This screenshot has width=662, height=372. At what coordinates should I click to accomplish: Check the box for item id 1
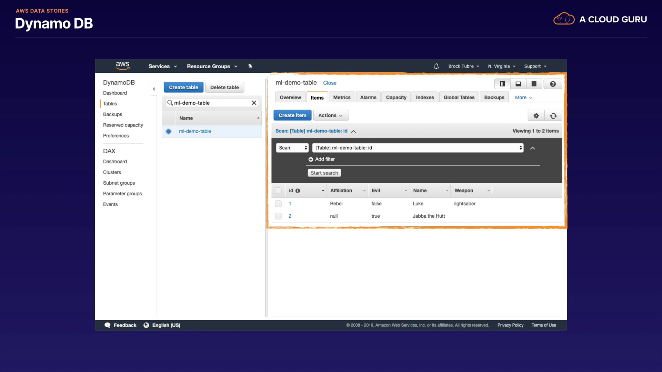point(278,204)
